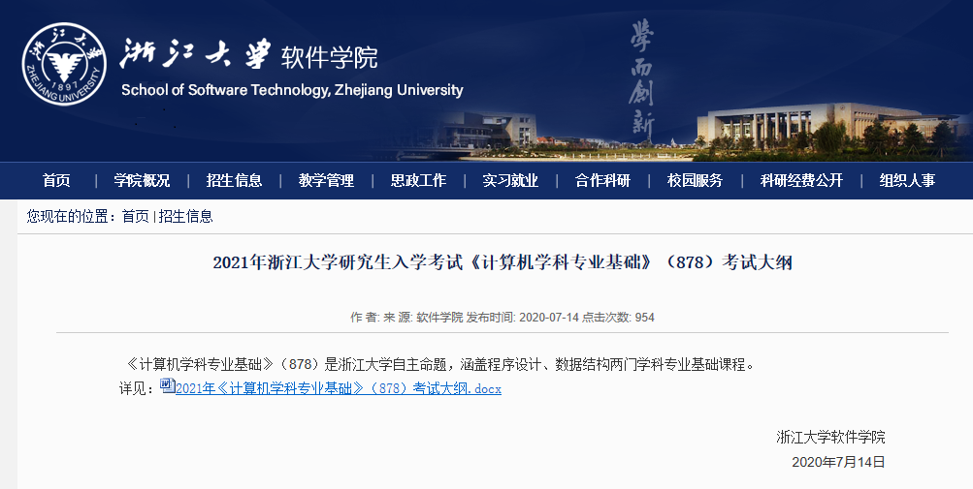This screenshot has height=489, width=973.
Task: Click the paragraph describing 计算机学科专业基础
Action: point(440,364)
